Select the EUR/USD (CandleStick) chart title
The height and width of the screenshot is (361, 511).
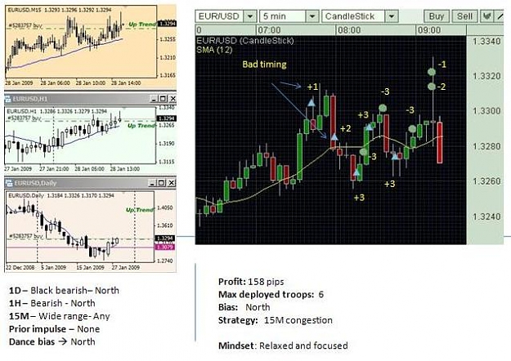(245, 41)
